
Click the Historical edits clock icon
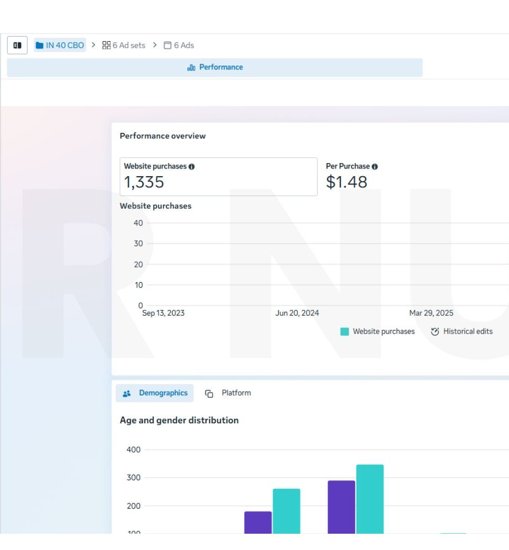[435, 332]
